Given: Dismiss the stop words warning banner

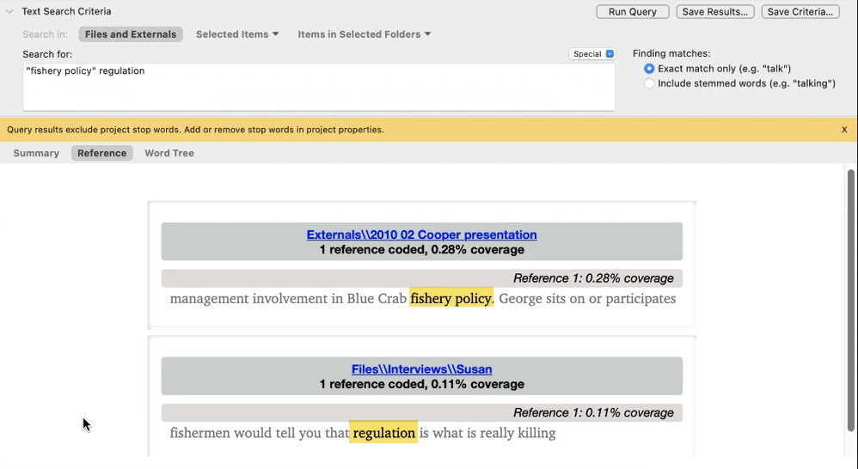Looking at the screenshot, I should (844, 130).
